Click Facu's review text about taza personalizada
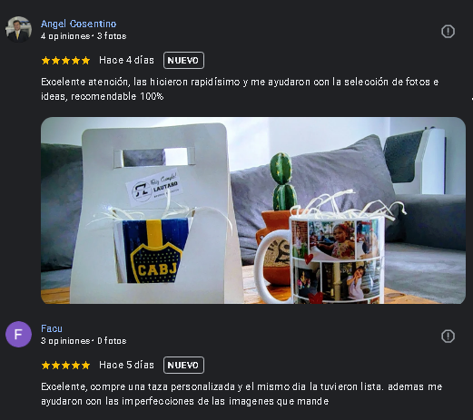Image resolution: width=473 pixels, height=420 pixels. 241,394
